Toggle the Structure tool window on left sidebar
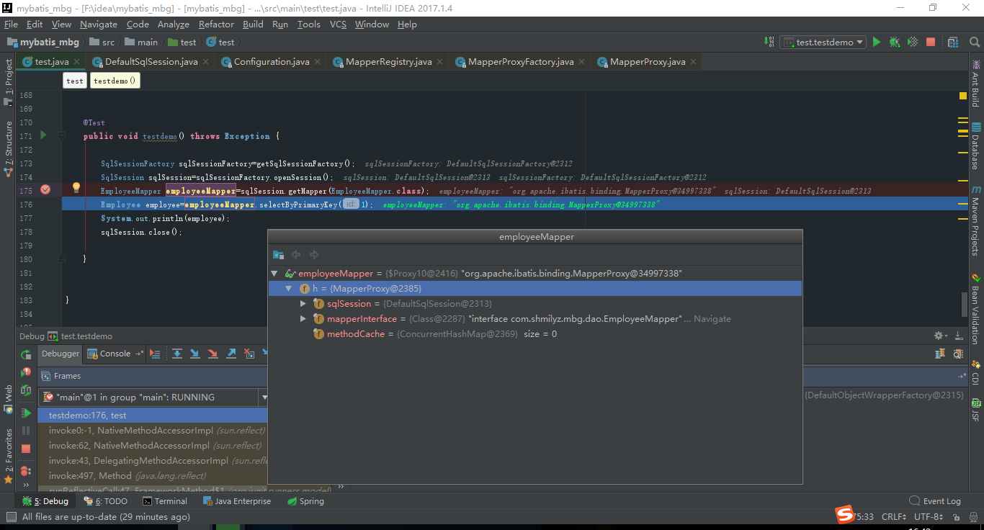This screenshot has width=984, height=530. [x=9, y=138]
